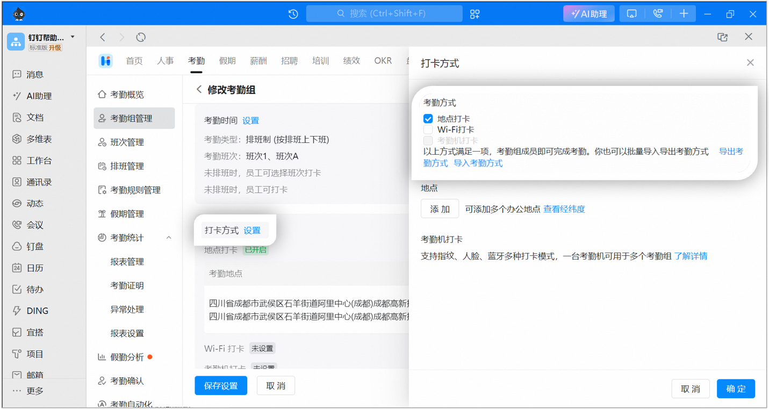
Task: Click 设置 link next to 考勤时间
Action: click(250, 120)
